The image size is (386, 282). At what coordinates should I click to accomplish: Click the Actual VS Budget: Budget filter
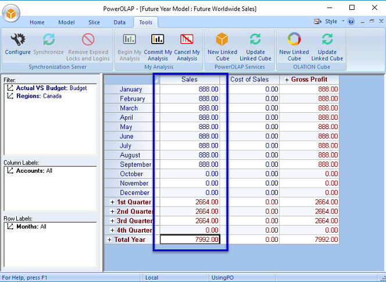click(x=52, y=88)
